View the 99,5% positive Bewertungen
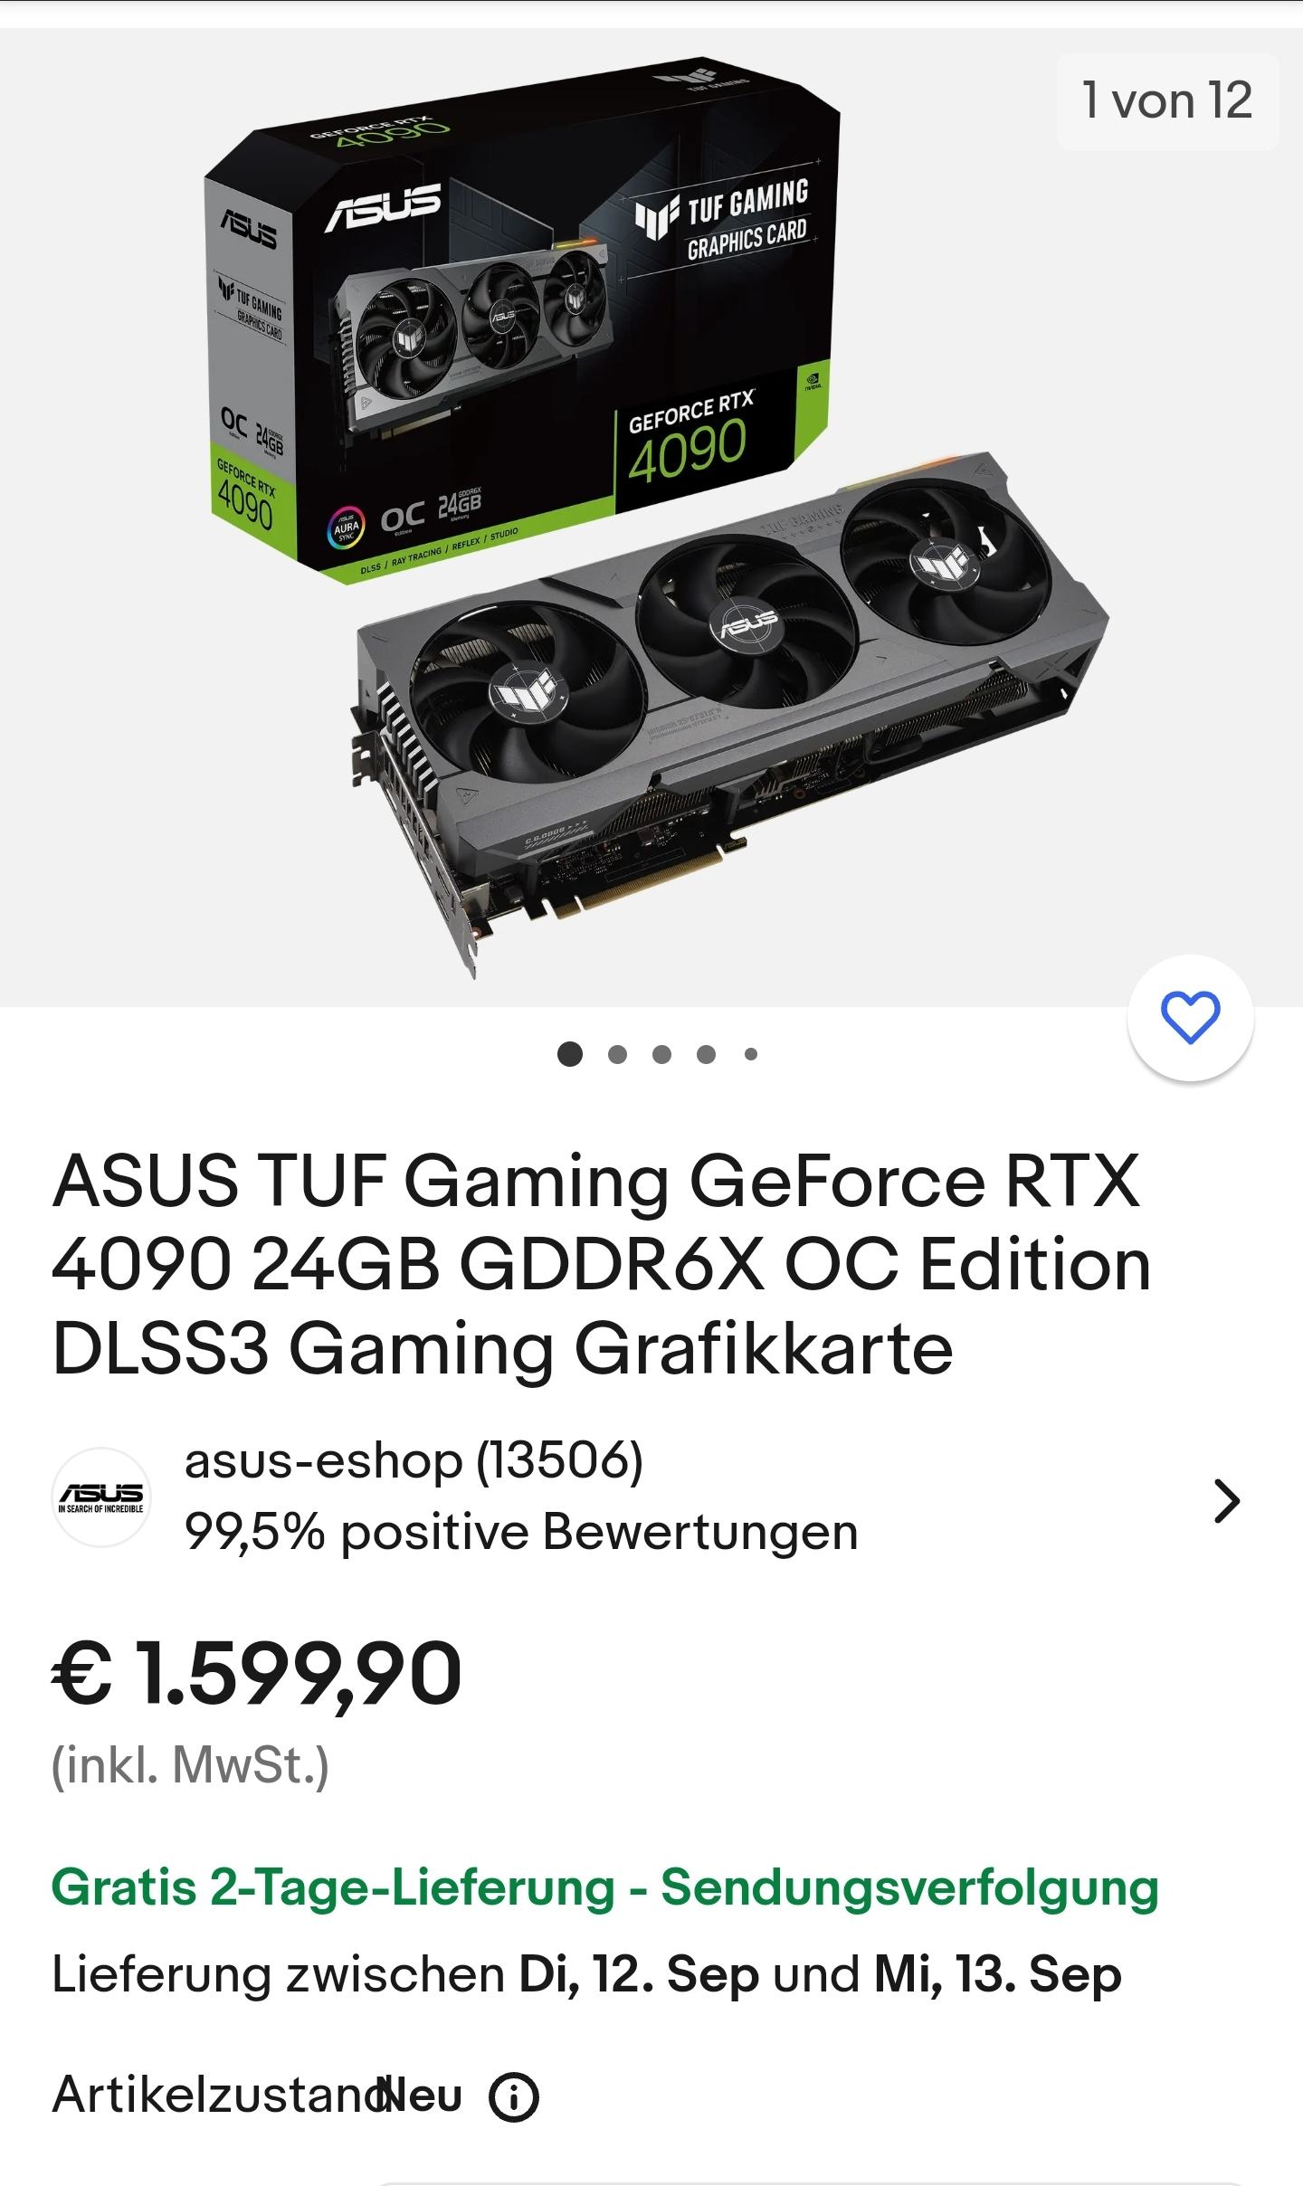The image size is (1303, 2186). point(521,1533)
